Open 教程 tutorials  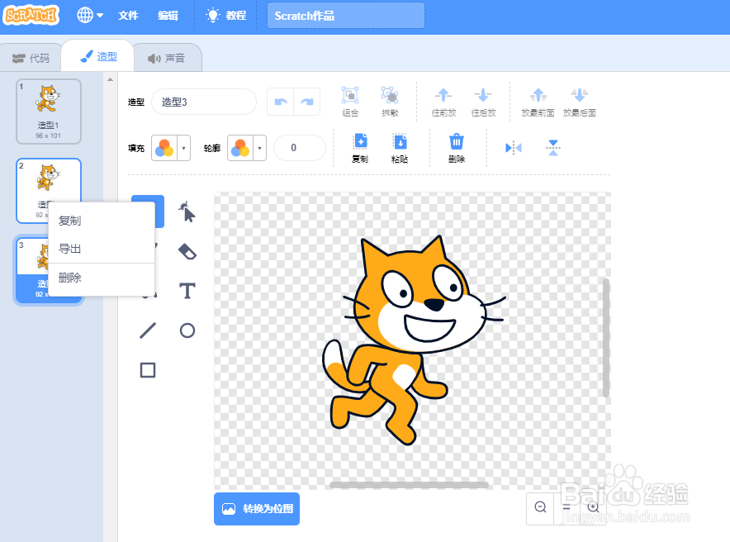(x=226, y=16)
